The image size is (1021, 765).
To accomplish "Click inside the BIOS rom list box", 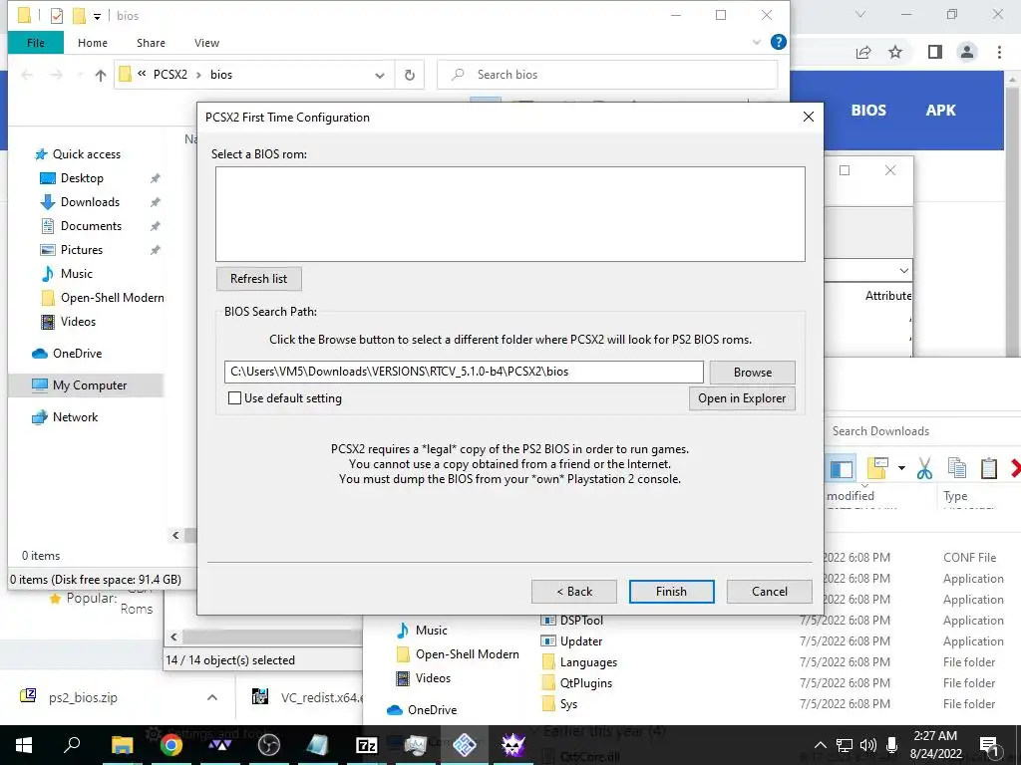I will click(x=510, y=214).
